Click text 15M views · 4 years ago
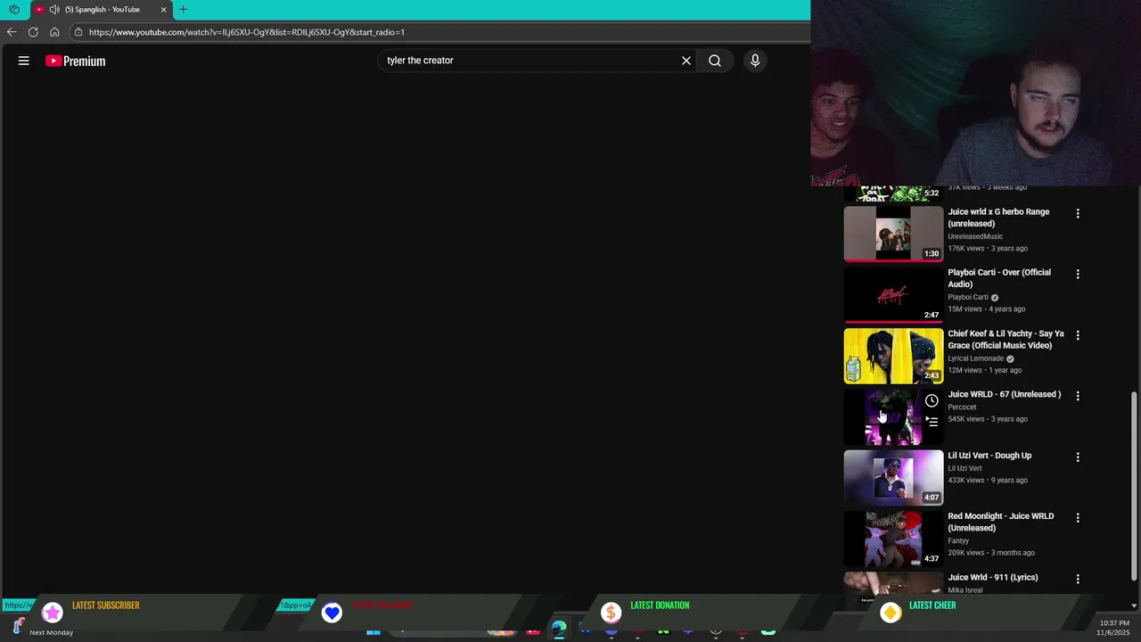Image resolution: width=1141 pixels, height=642 pixels. [x=986, y=309]
